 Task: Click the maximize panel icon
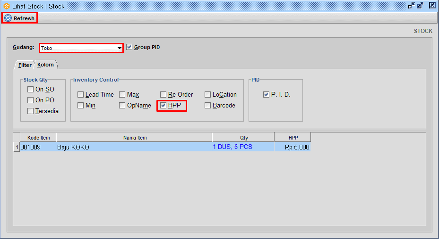(x=420, y=6)
